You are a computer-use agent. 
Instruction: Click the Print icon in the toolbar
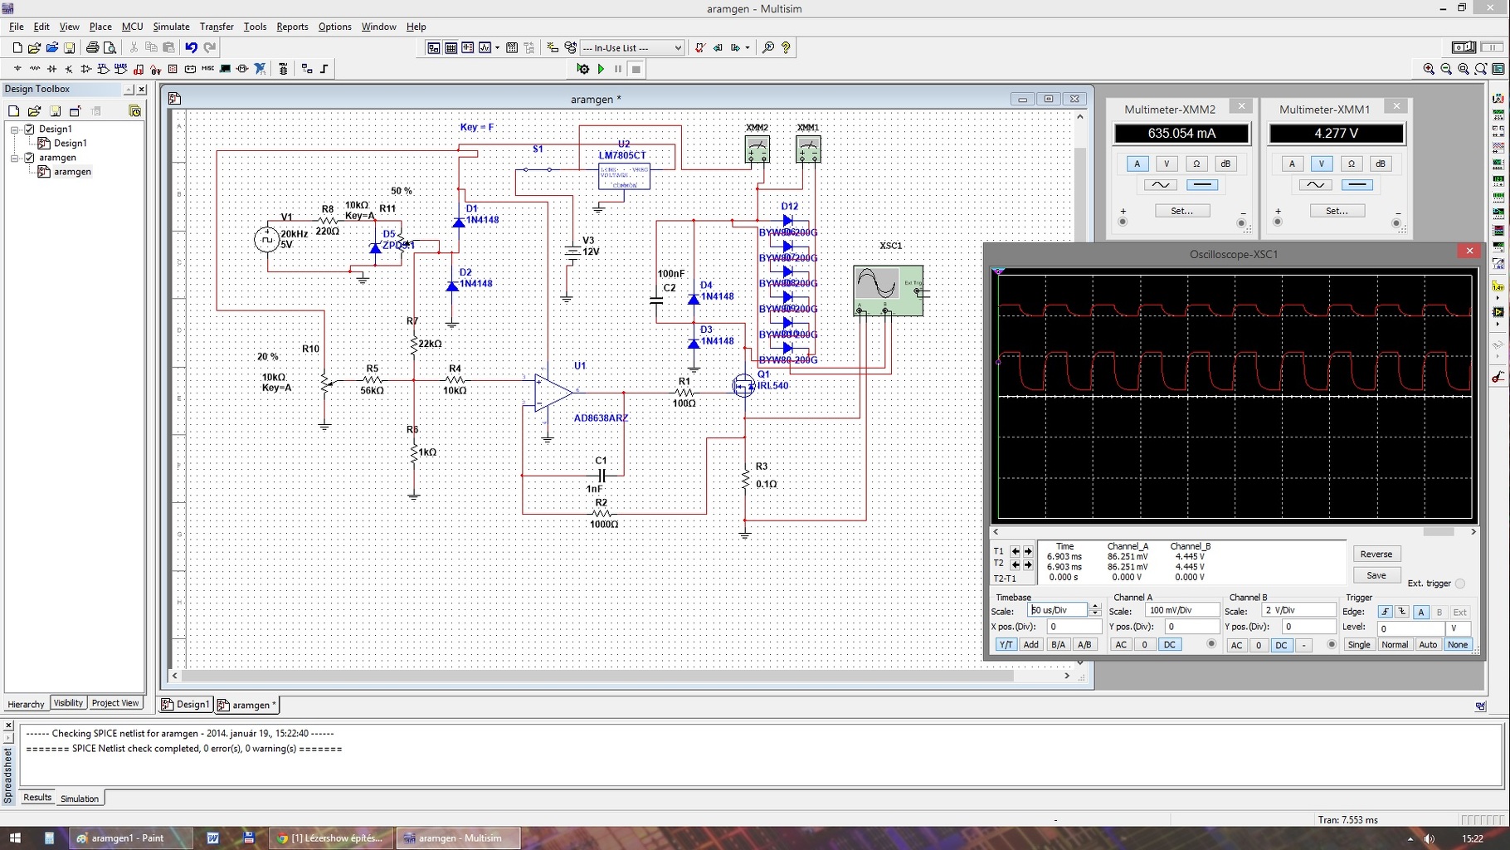coord(92,47)
